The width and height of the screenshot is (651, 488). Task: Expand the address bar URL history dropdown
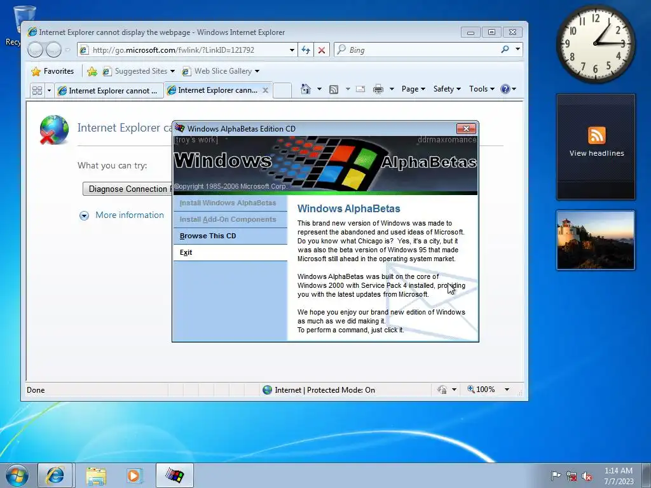pyautogui.click(x=292, y=50)
